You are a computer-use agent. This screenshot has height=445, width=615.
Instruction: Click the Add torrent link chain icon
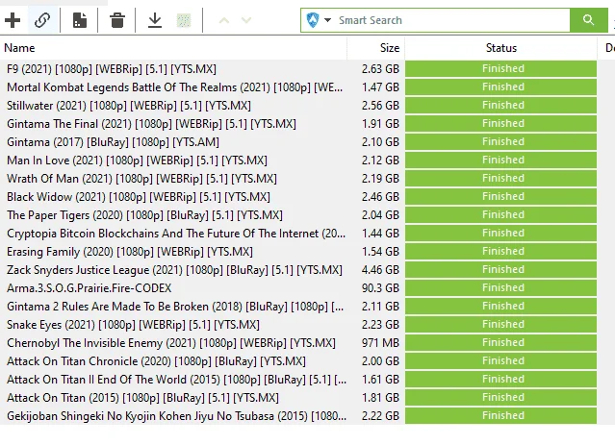tap(42, 20)
